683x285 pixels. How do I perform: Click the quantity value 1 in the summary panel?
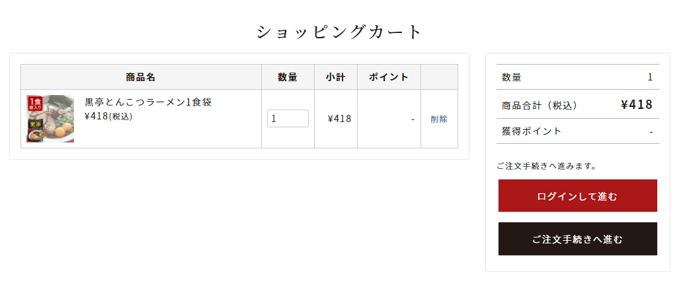click(x=650, y=77)
